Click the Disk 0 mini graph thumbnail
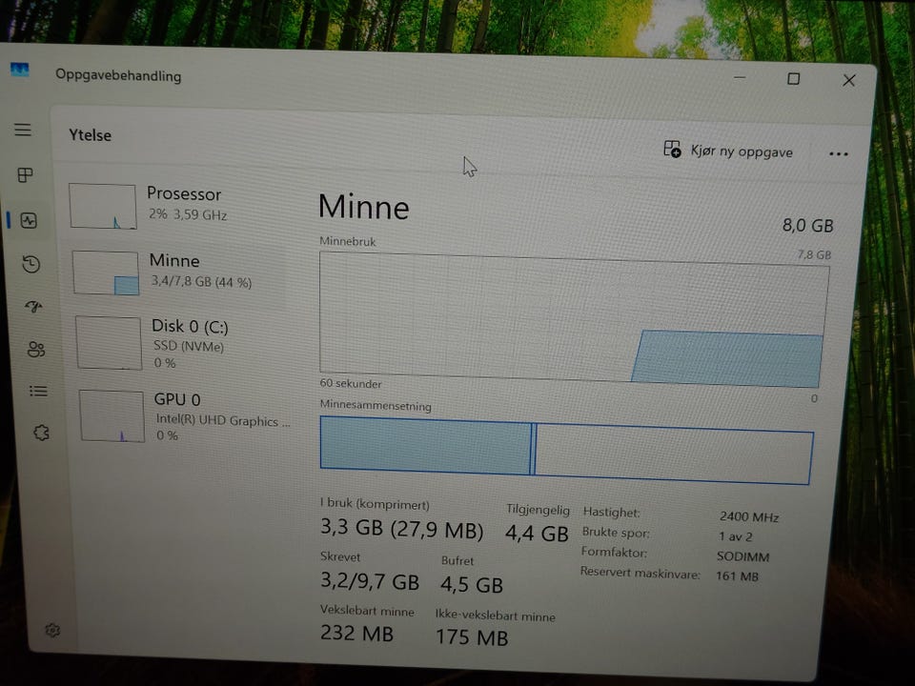Viewport: 915px width, 686px height. click(109, 343)
